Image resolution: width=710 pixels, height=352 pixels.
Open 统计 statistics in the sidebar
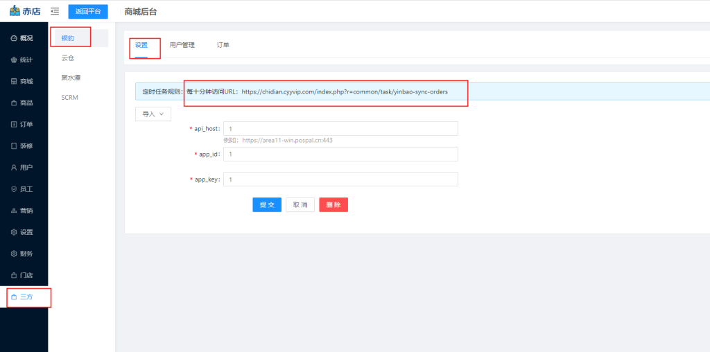pos(22,60)
